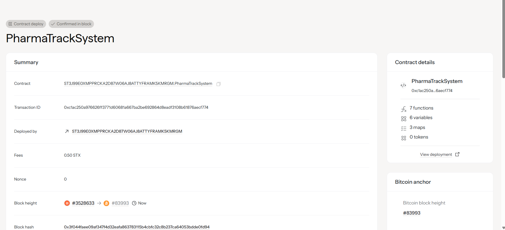Click PharmaTrackSystem name in Contract details

pyautogui.click(x=437, y=81)
